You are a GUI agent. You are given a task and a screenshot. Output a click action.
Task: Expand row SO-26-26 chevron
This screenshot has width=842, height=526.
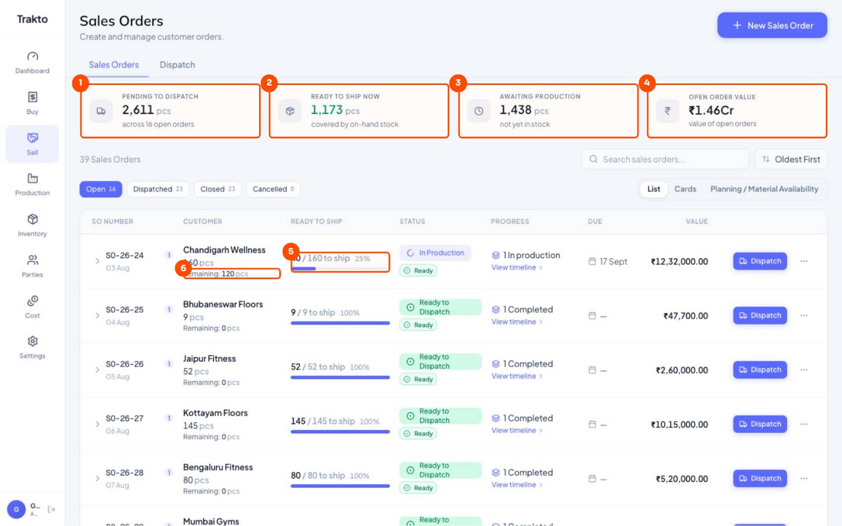point(97,370)
